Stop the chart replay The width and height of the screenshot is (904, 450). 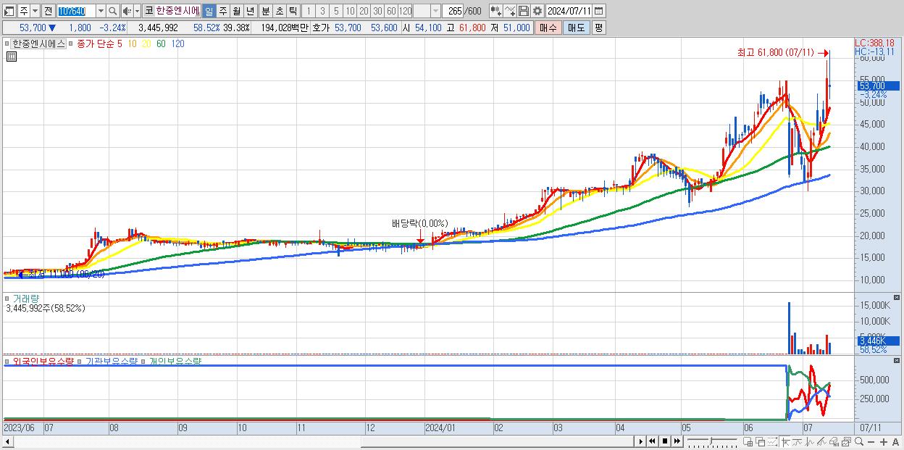tap(665, 441)
